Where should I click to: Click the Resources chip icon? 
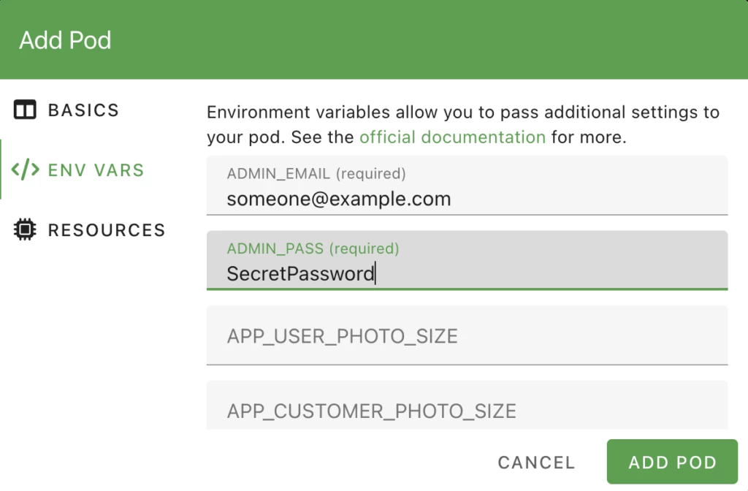[25, 230]
